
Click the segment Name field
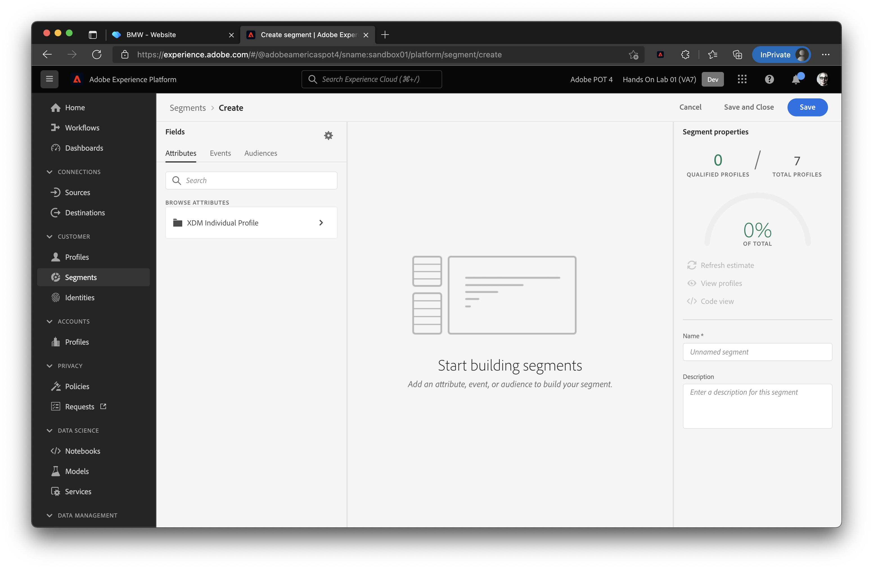pyautogui.click(x=757, y=352)
